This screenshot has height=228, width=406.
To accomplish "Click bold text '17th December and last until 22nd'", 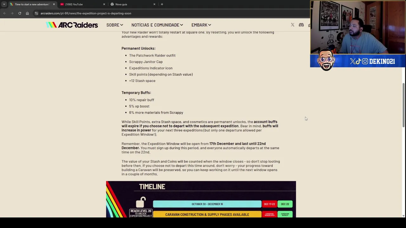I will 238,144.
